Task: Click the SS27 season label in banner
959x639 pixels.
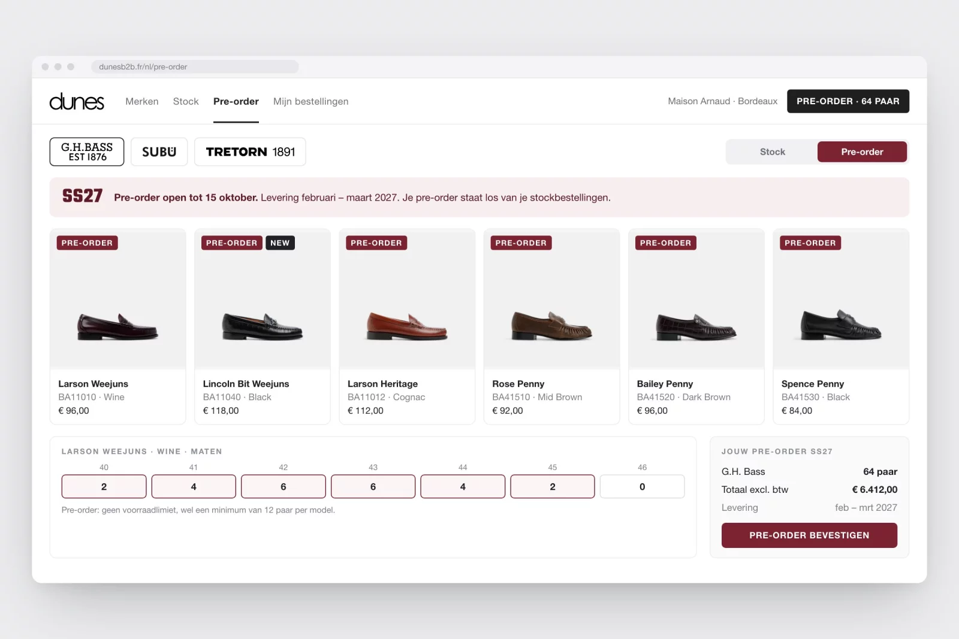Action: [x=82, y=196]
